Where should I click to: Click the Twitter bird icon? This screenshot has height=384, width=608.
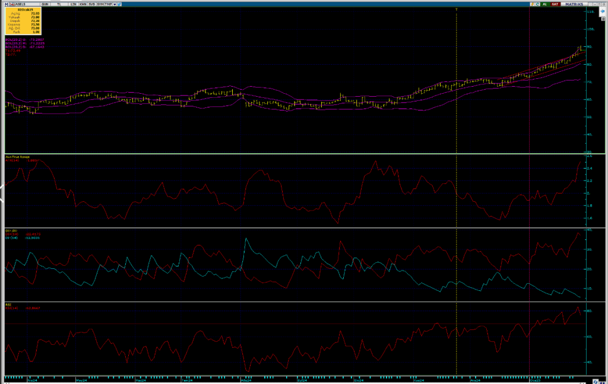pos(119,4)
